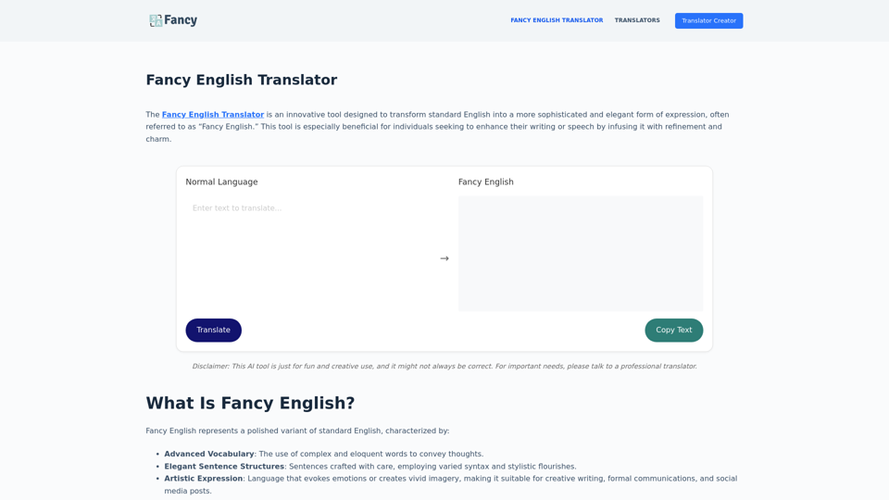Click the Fancy brand name text

point(181,20)
